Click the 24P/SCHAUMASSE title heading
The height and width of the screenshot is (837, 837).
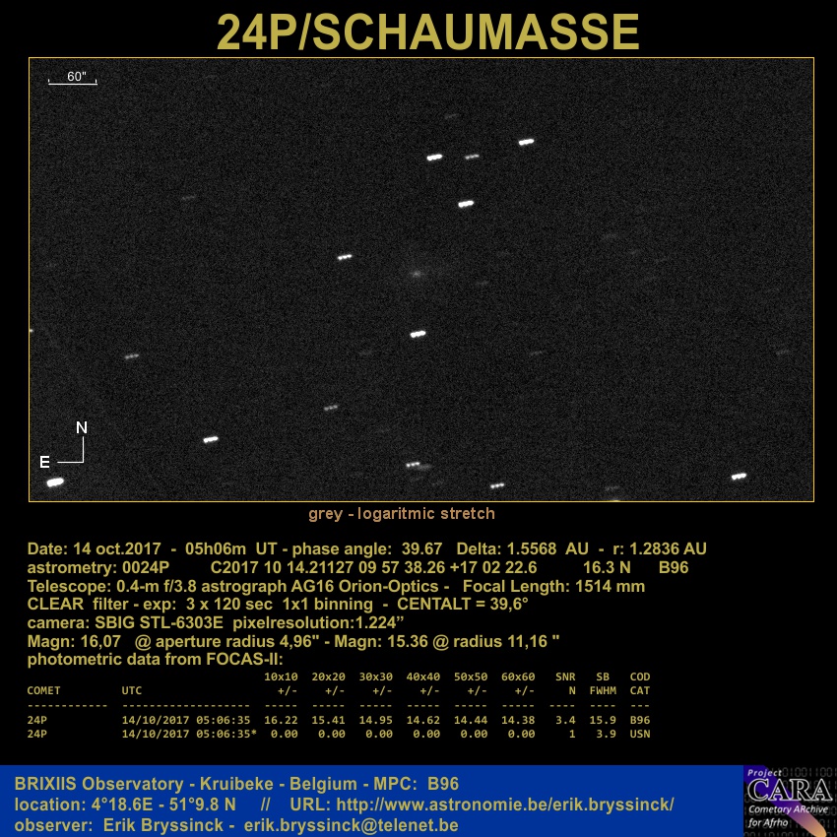[427, 32]
